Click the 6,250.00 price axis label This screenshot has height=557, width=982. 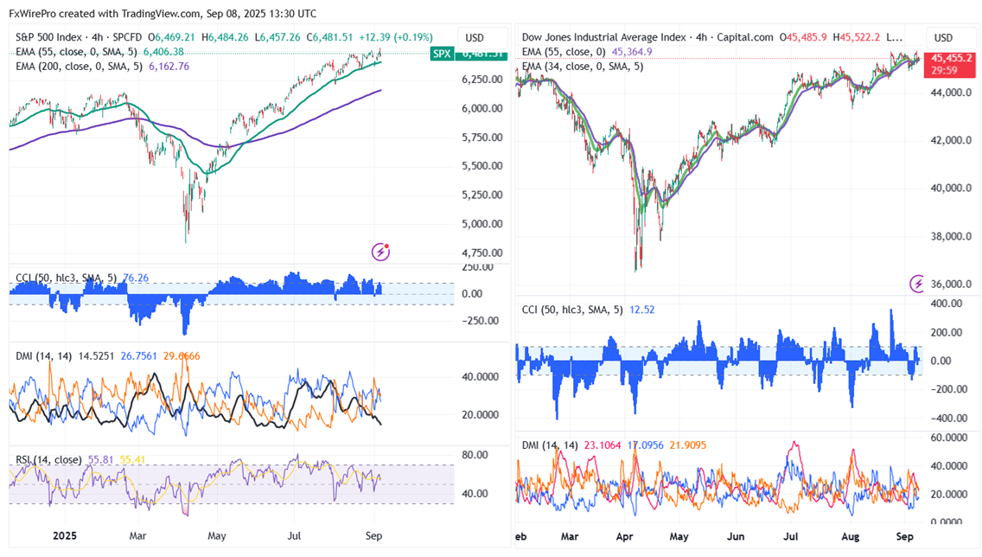pos(482,80)
